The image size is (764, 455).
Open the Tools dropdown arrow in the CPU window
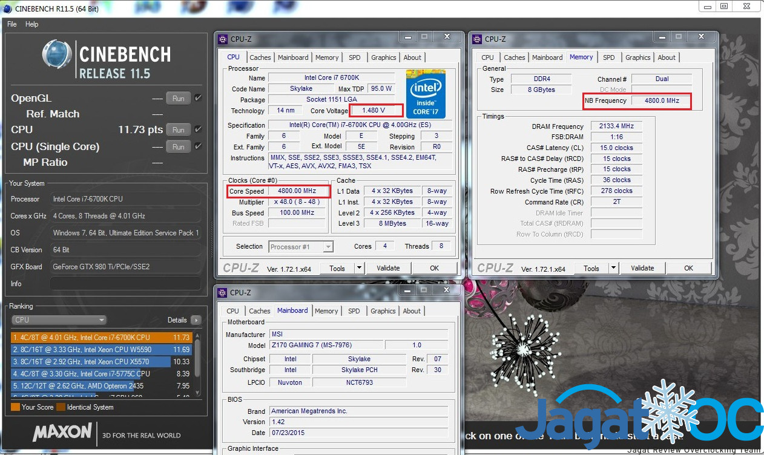359,268
